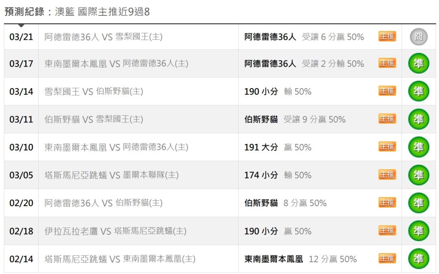Select the 191 大分 prediction

(x=261, y=147)
